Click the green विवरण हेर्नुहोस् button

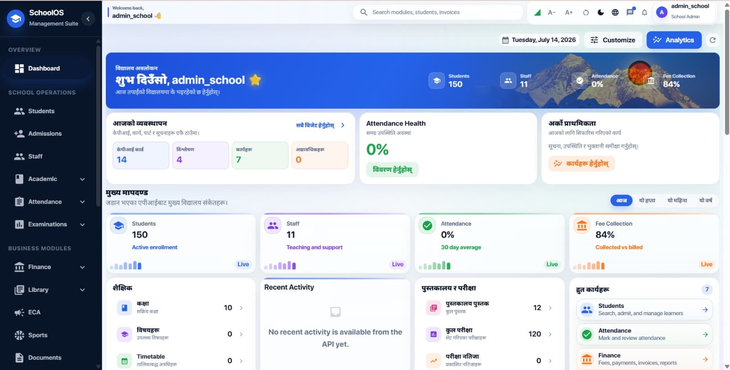pyautogui.click(x=392, y=169)
